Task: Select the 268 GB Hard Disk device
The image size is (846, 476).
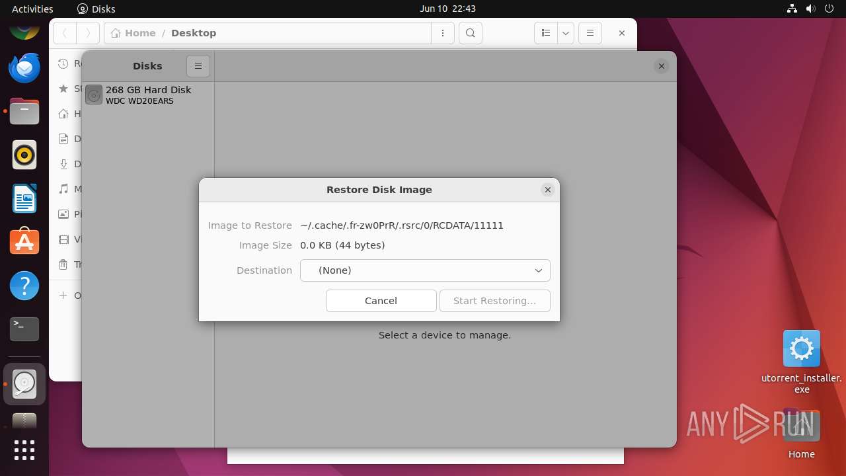Action: click(x=148, y=95)
